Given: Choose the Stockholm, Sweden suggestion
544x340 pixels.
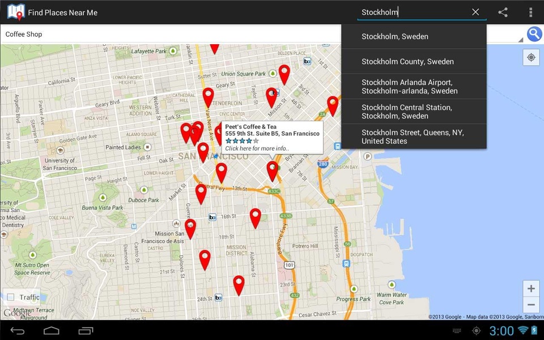Looking at the screenshot, I should tap(414, 36).
